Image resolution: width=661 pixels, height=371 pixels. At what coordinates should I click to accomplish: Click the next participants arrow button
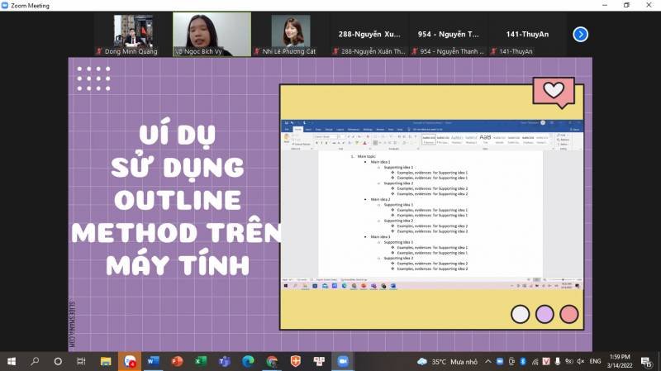click(x=581, y=34)
